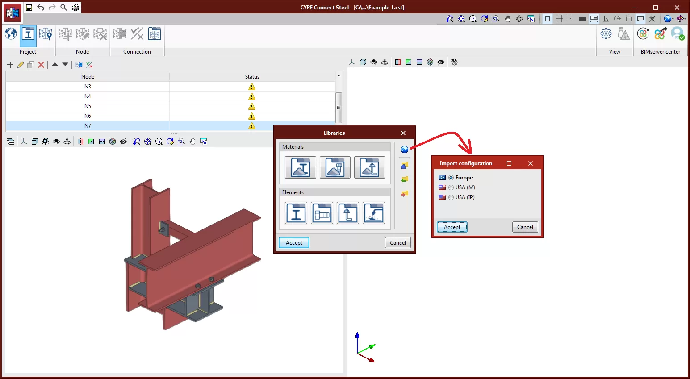Select pan hand tool in lower view toolbar
This screenshot has width=690, height=379.
[x=192, y=142]
